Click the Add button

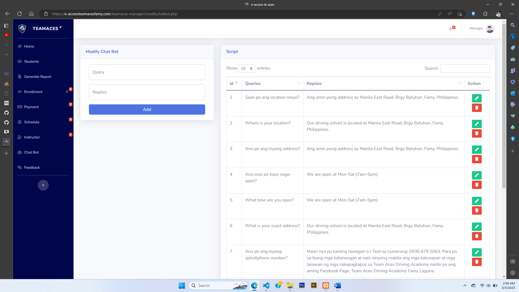[147, 109]
